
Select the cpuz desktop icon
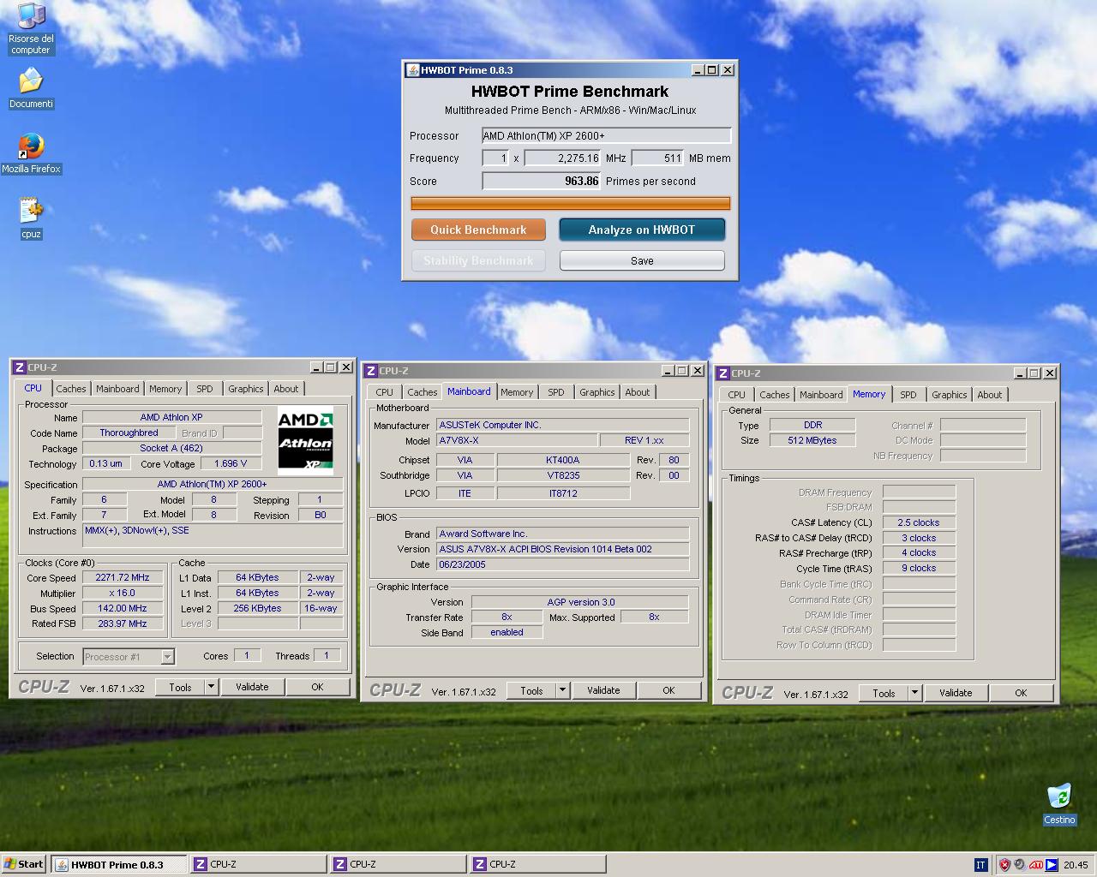click(x=31, y=218)
